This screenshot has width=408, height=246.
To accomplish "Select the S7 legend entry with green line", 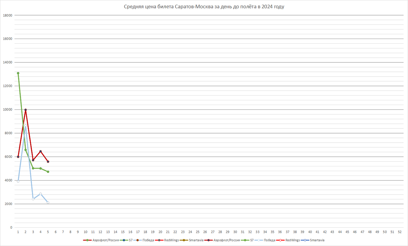I will point(248,240).
